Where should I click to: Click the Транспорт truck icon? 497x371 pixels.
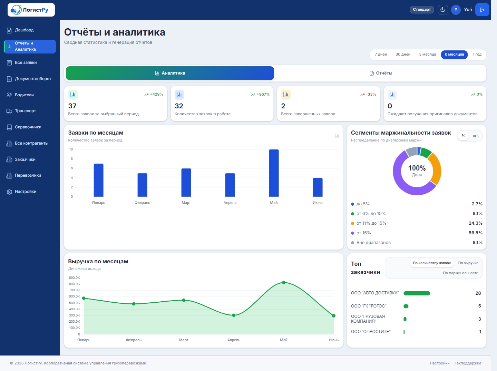click(x=9, y=111)
